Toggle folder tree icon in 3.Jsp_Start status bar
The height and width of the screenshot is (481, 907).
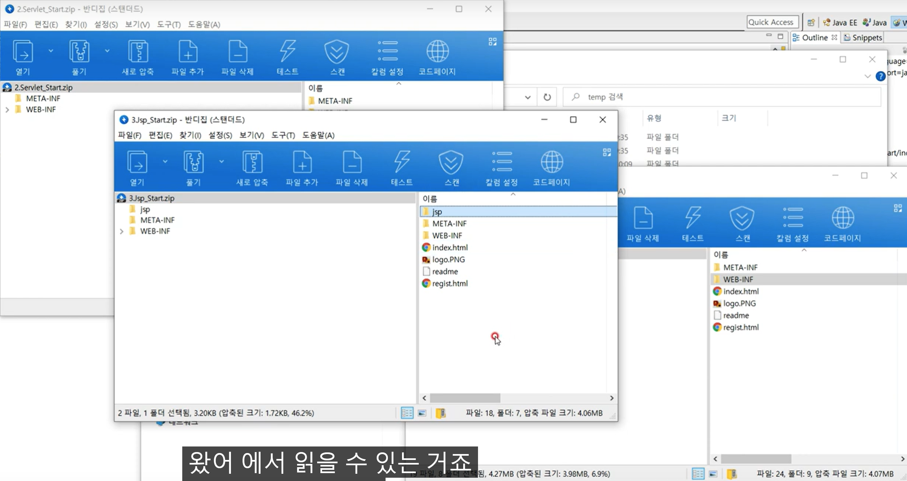tap(441, 413)
